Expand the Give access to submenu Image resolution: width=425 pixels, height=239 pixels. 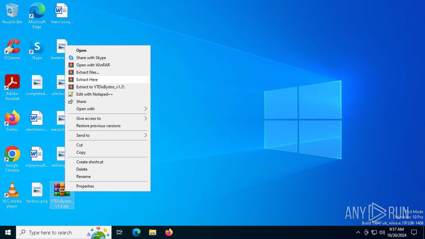tap(108, 119)
